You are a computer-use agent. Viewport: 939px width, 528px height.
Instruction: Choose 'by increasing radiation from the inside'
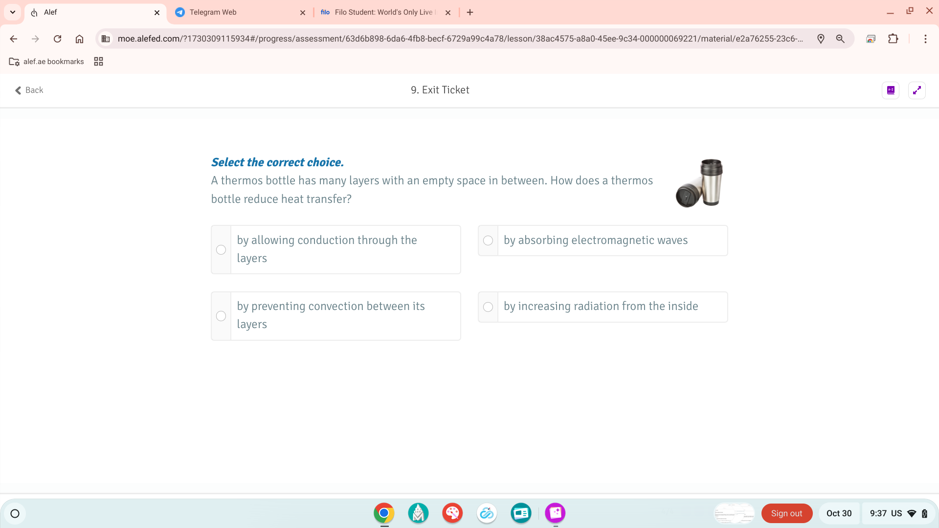pos(488,307)
